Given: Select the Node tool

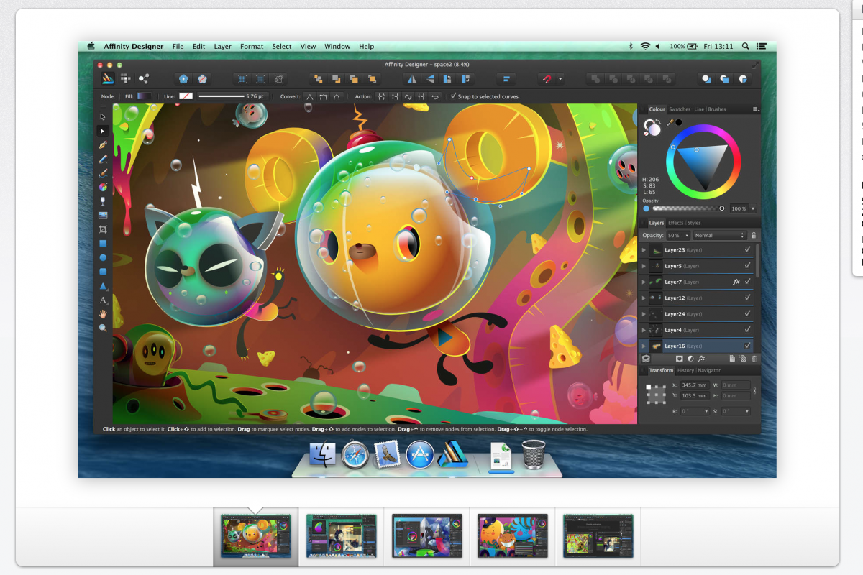Looking at the screenshot, I should (103, 131).
